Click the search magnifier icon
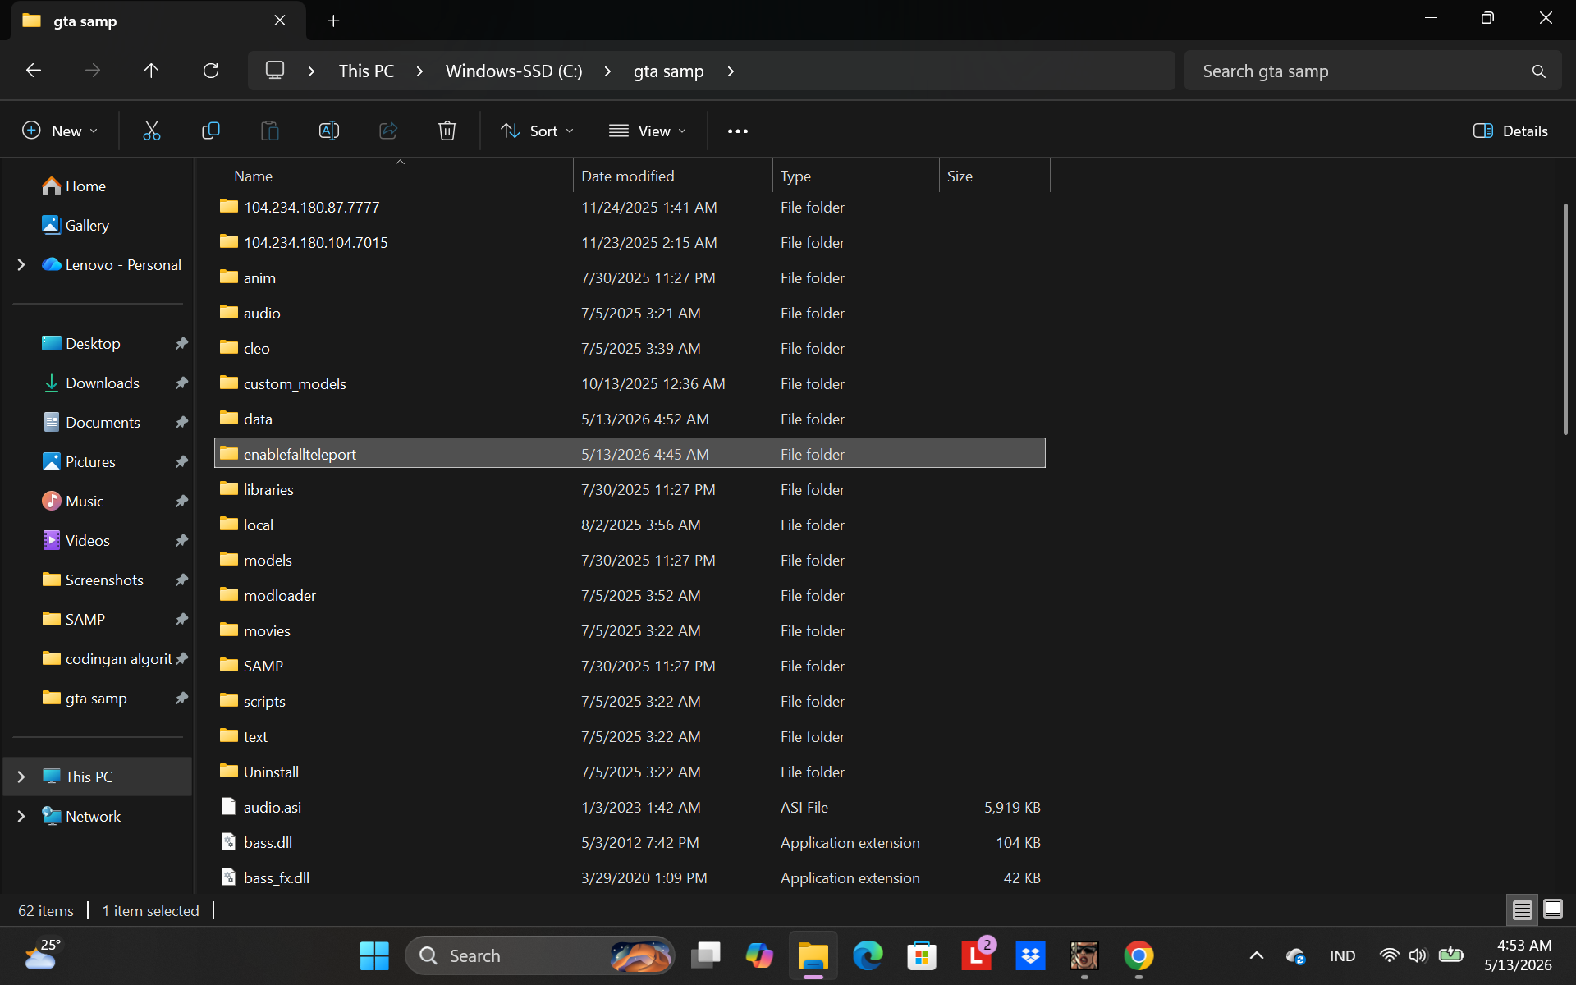Image resolution: width=1576 pixels, height=985 pixels. click(1539, 71)
